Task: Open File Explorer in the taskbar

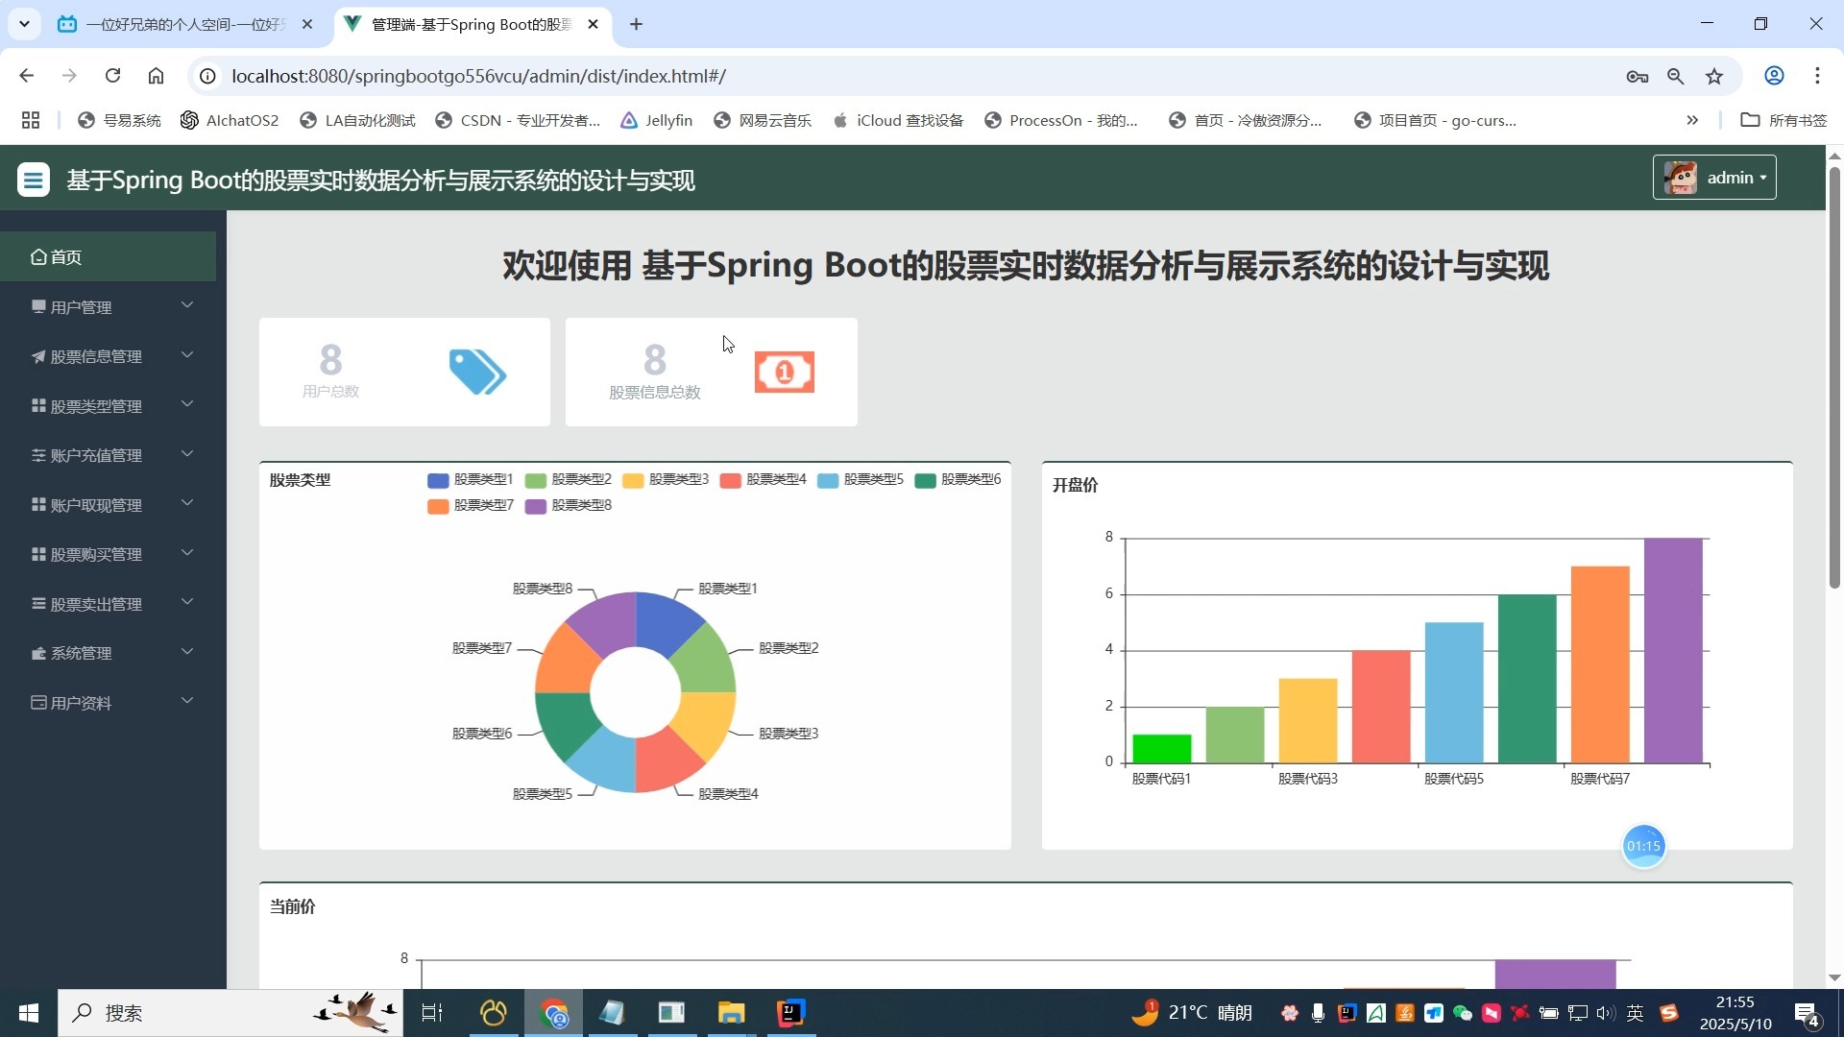Action: 731,1013
